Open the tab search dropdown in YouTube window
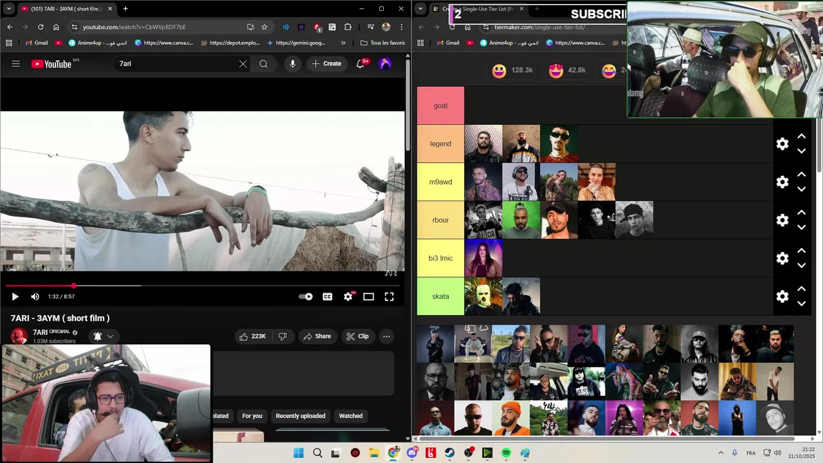 [8, 9]
